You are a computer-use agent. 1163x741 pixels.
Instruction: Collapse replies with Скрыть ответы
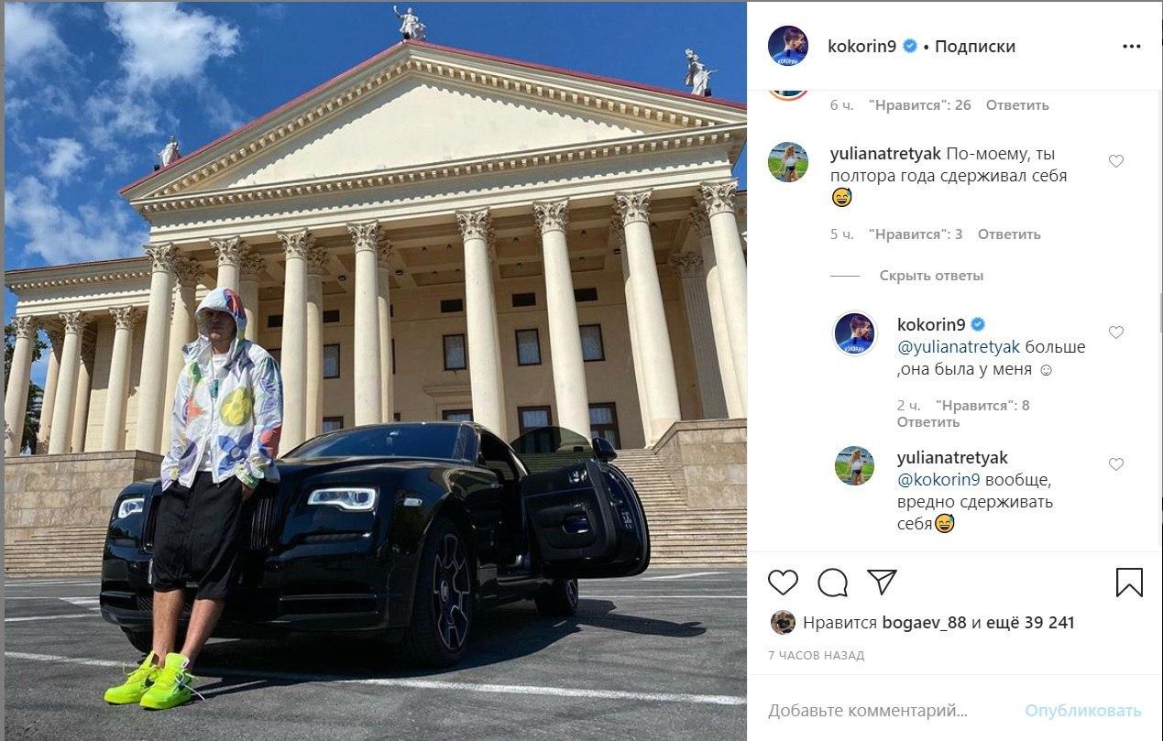(931, 276)
